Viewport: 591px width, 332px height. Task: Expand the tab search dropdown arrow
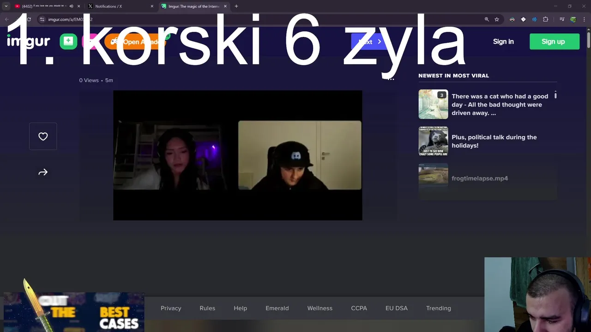tap(6, 6)
